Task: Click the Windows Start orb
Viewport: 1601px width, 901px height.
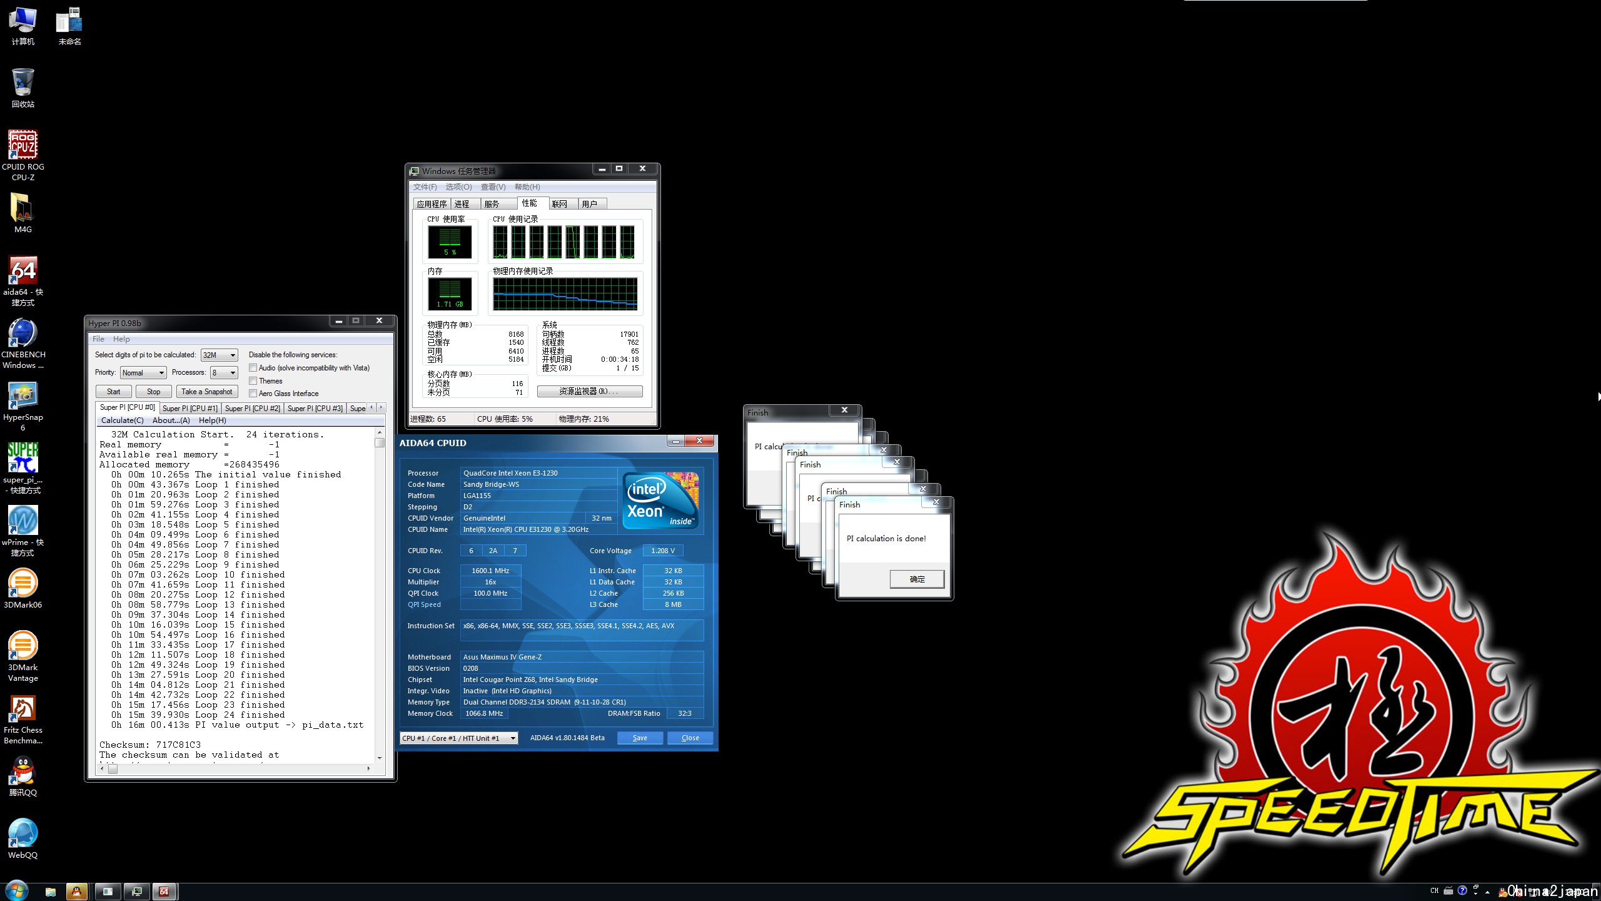Action: tap(16, 891)
